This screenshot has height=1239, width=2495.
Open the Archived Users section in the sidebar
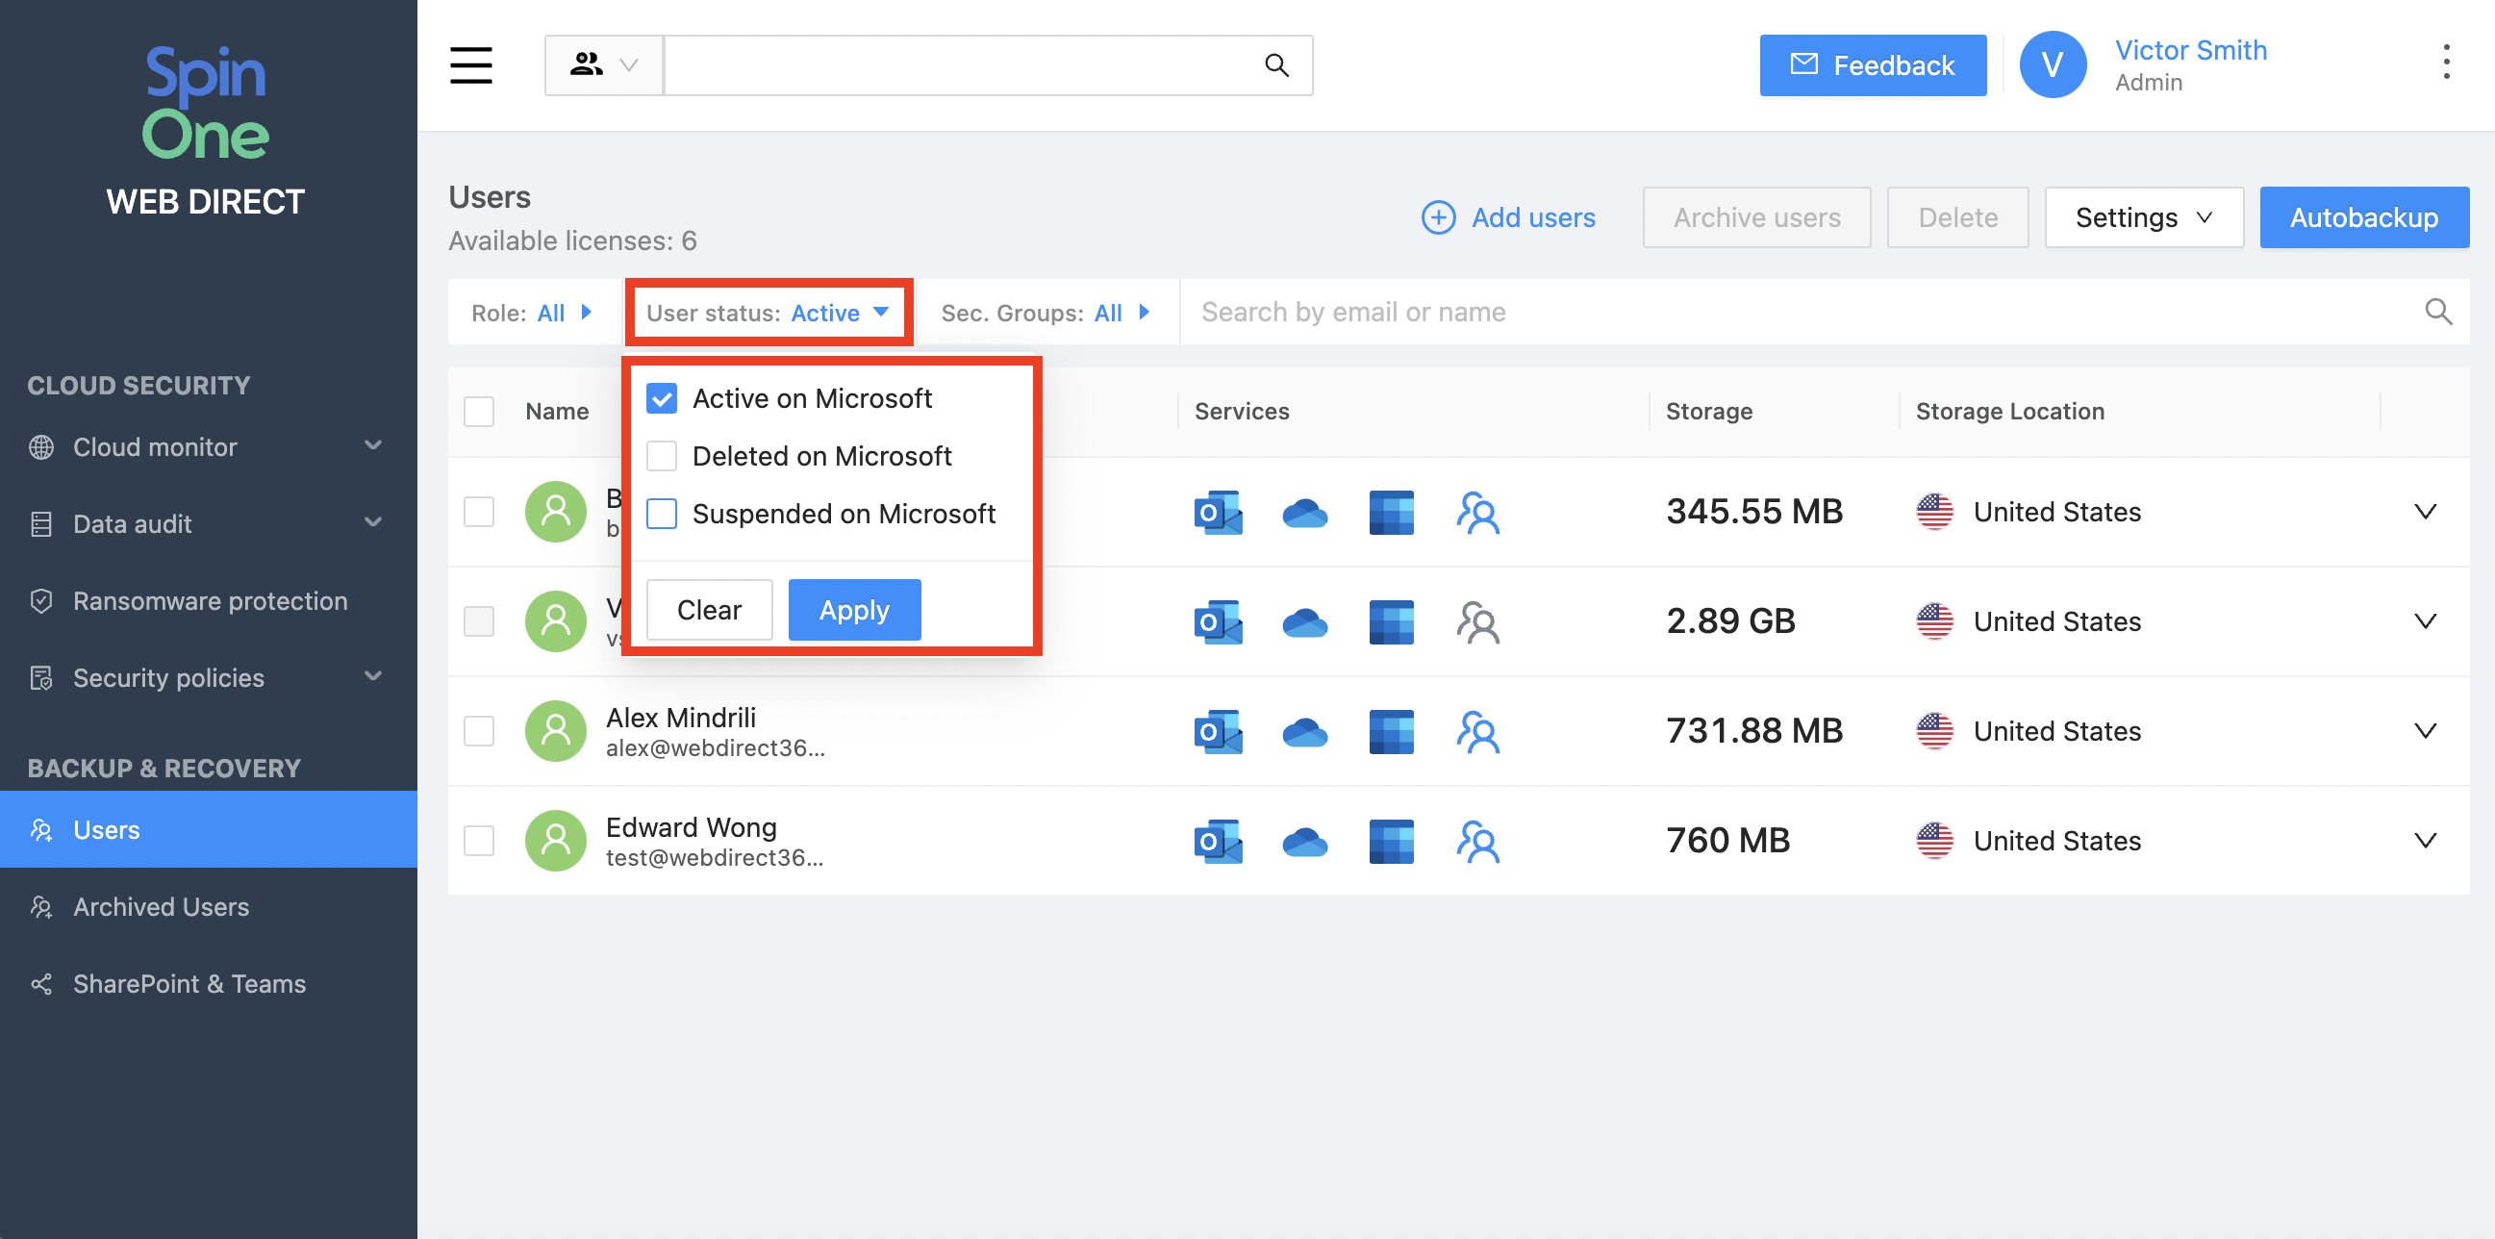coord(161,907)
